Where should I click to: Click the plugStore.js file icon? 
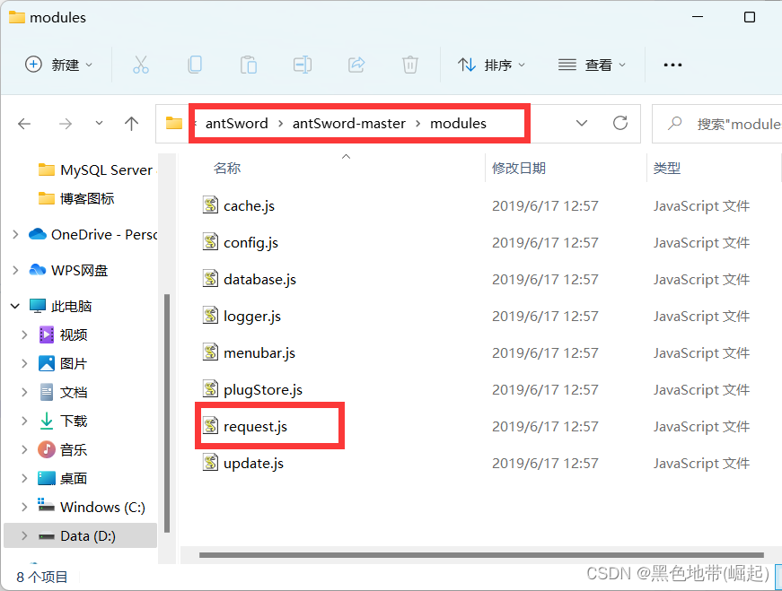coord(210,389)
